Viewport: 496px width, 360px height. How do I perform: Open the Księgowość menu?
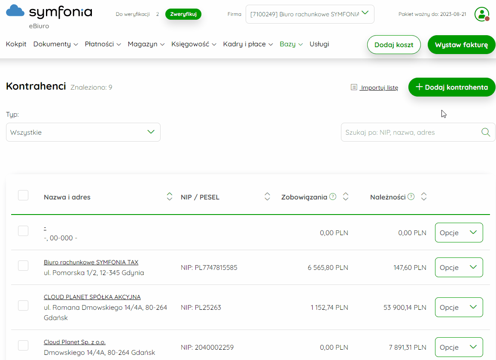[x=193, y=44]
